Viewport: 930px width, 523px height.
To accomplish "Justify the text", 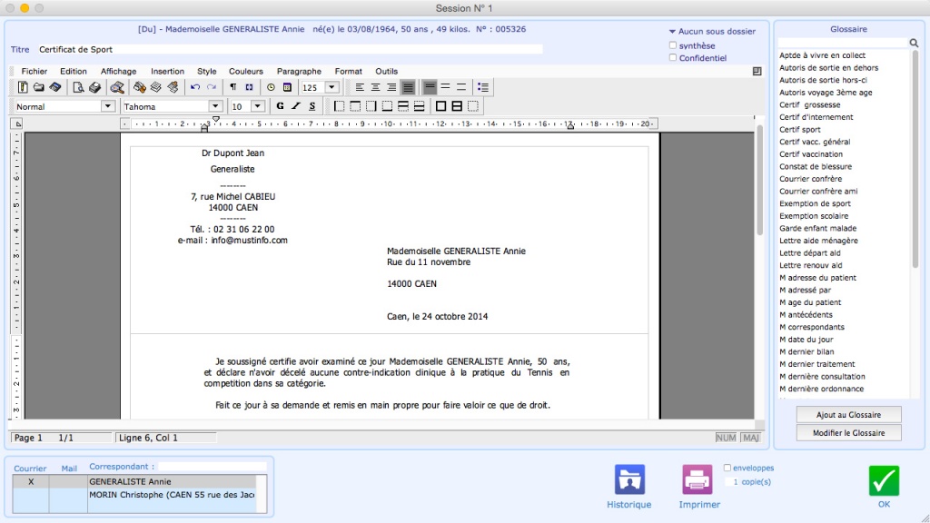I will 408,87.
